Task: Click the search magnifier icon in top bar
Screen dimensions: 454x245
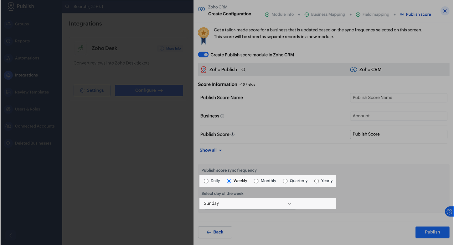Action: pos(67,7)
